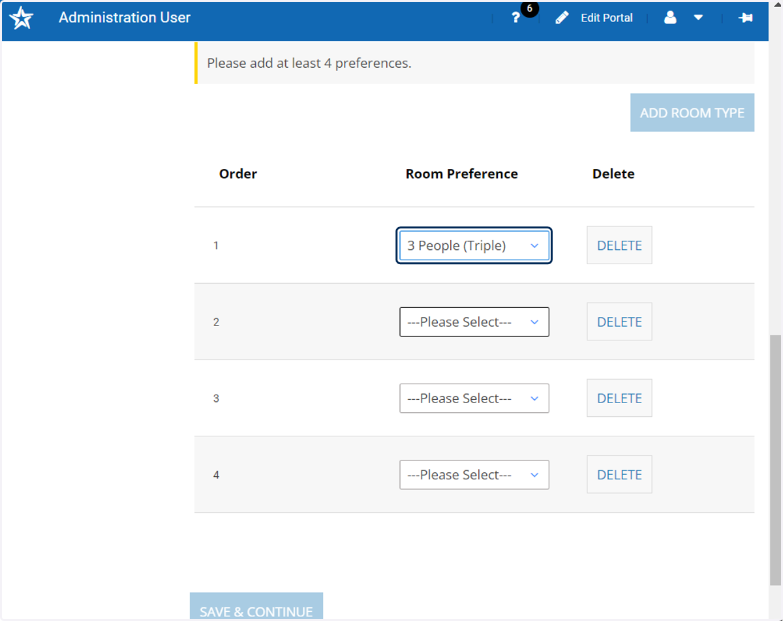Click order number 2 cell
Image resolution: width=783 pixels, height=621 pixels.
pos(216,322)
